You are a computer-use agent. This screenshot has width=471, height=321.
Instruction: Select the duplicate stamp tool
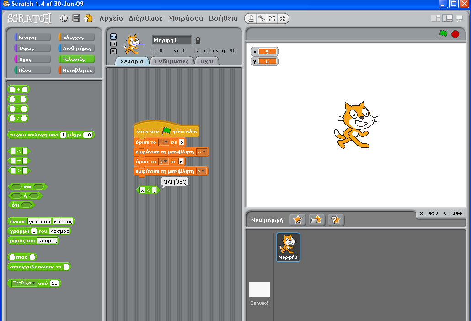click(x=251, y=18)
